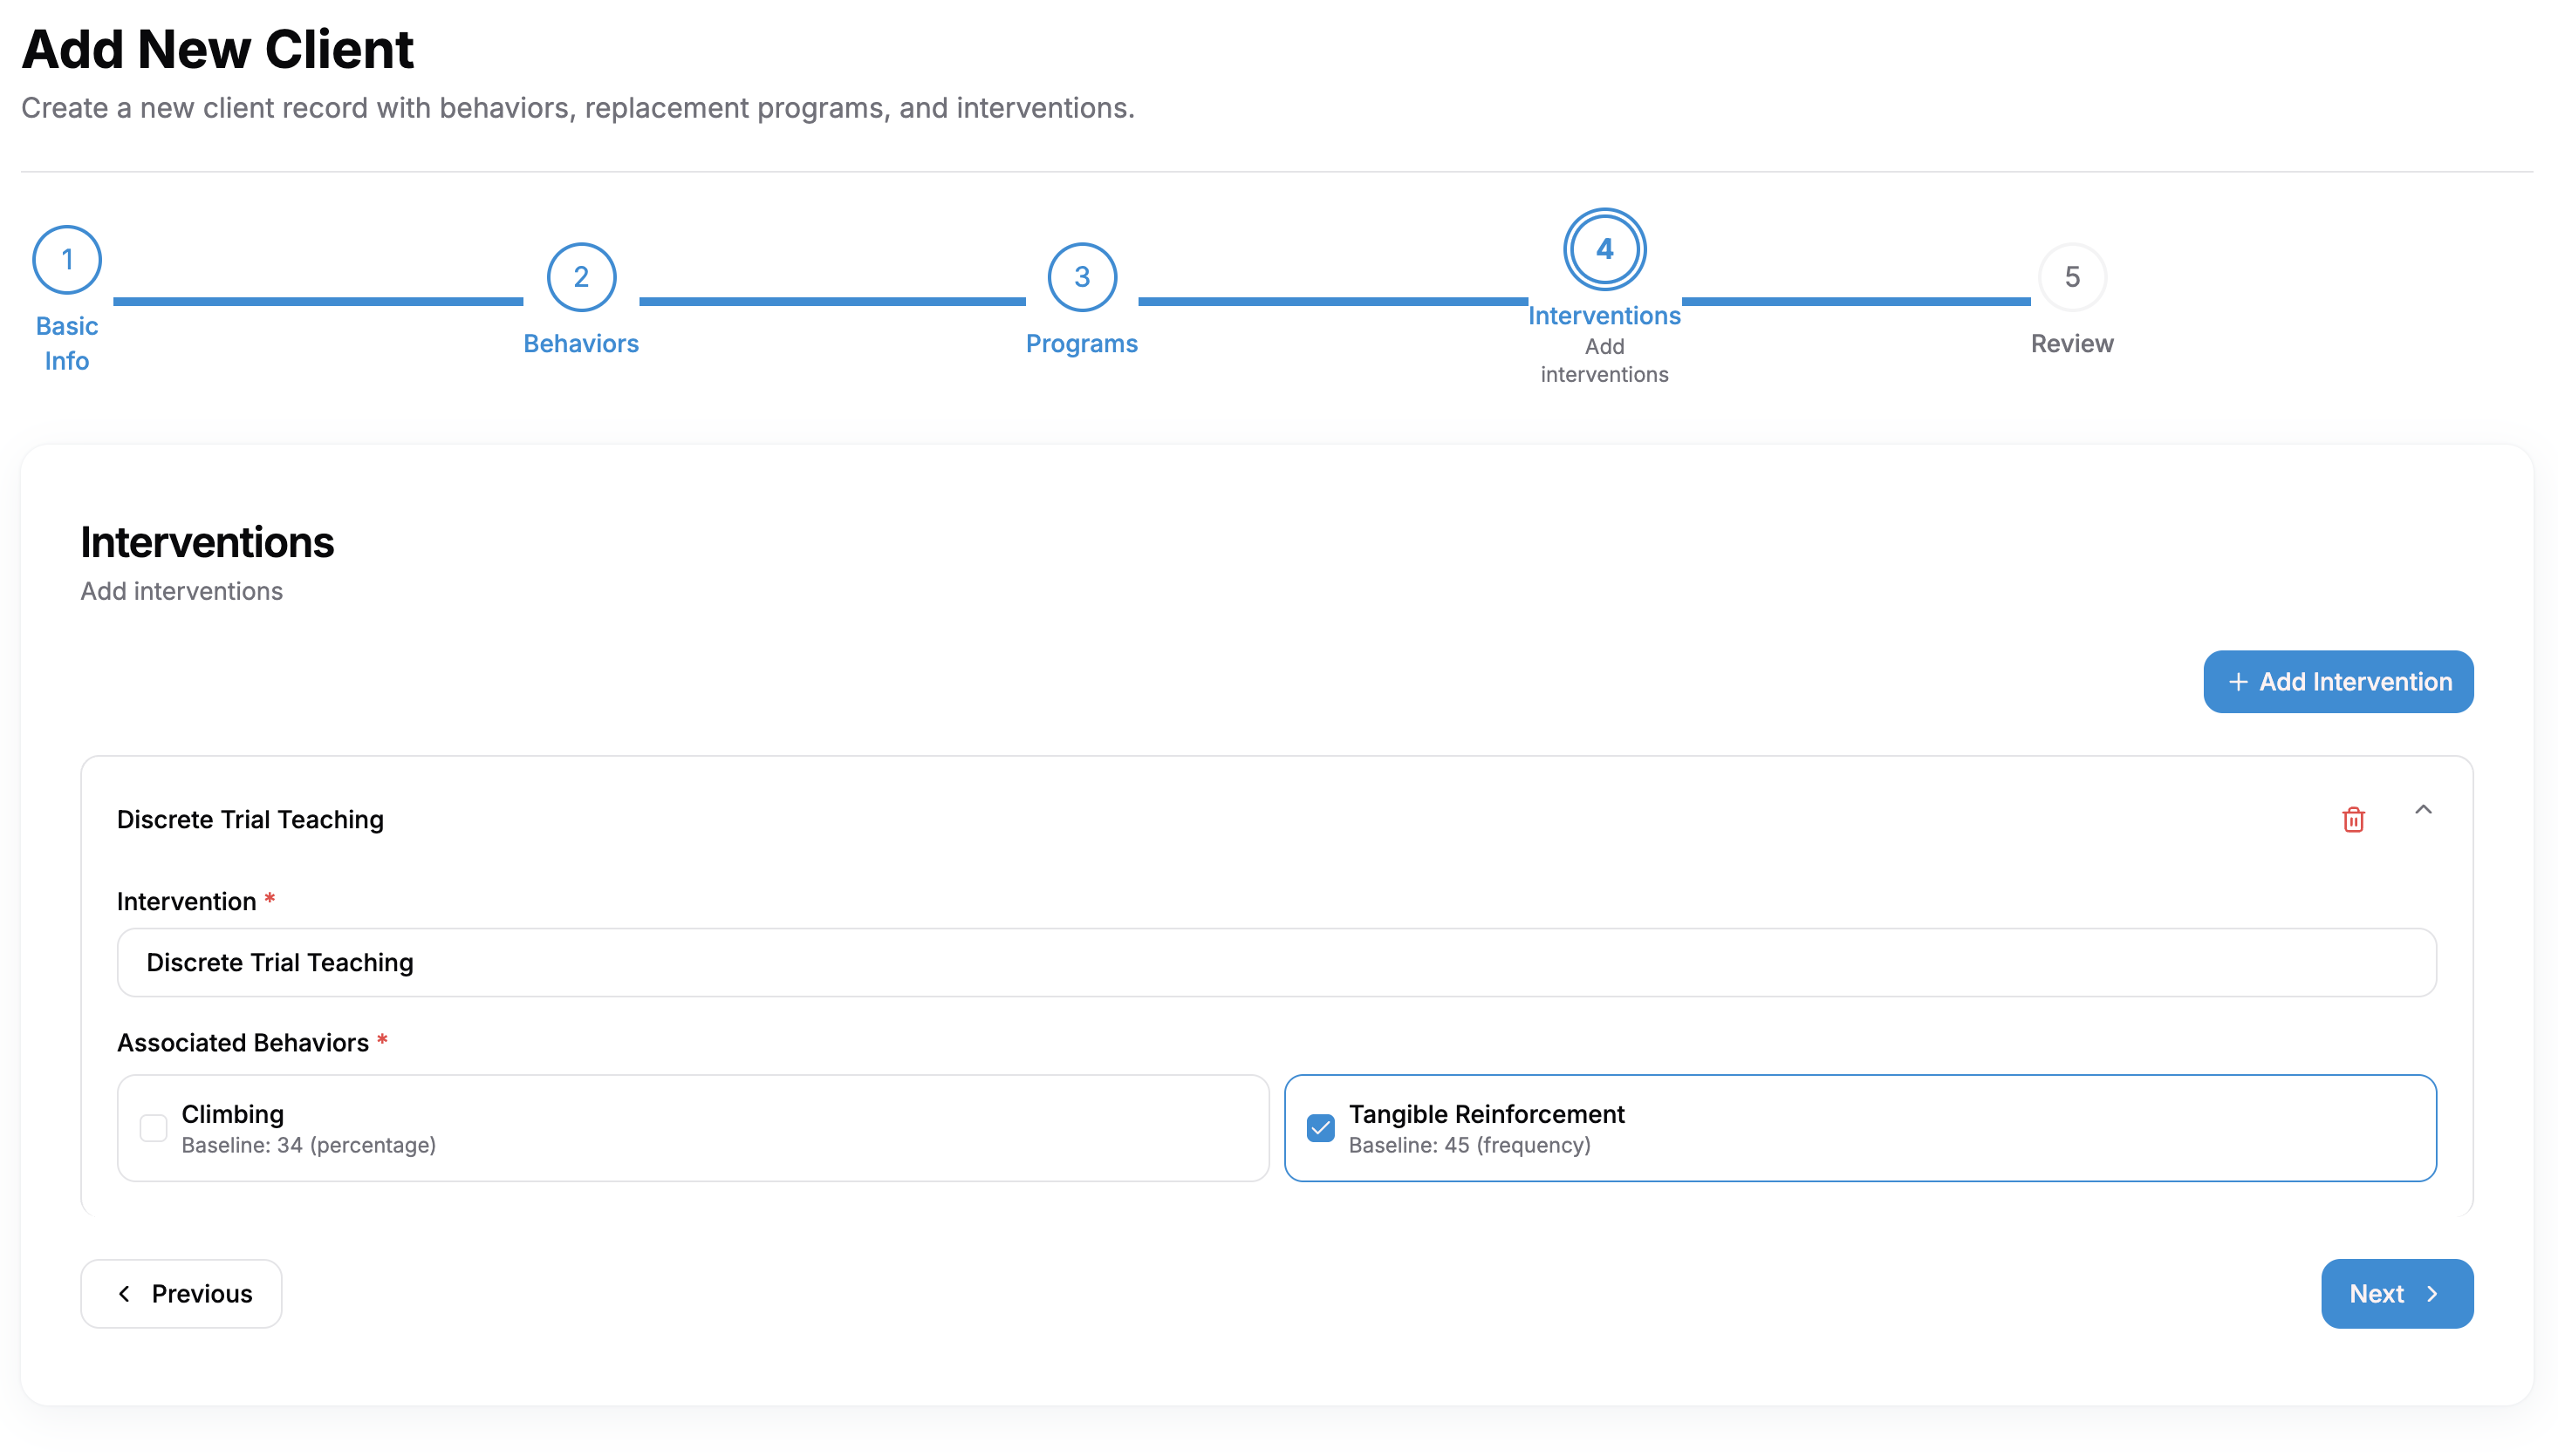
Task: Uncheck the Tangible Reinforcement checkbox
Action: click(1319, 1128)
